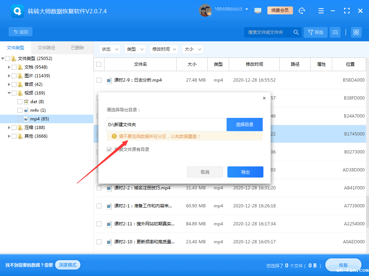Viewport: 369px width, 276px height.
Task: Open the filter (筛选) tool
Action: point(315,32)
